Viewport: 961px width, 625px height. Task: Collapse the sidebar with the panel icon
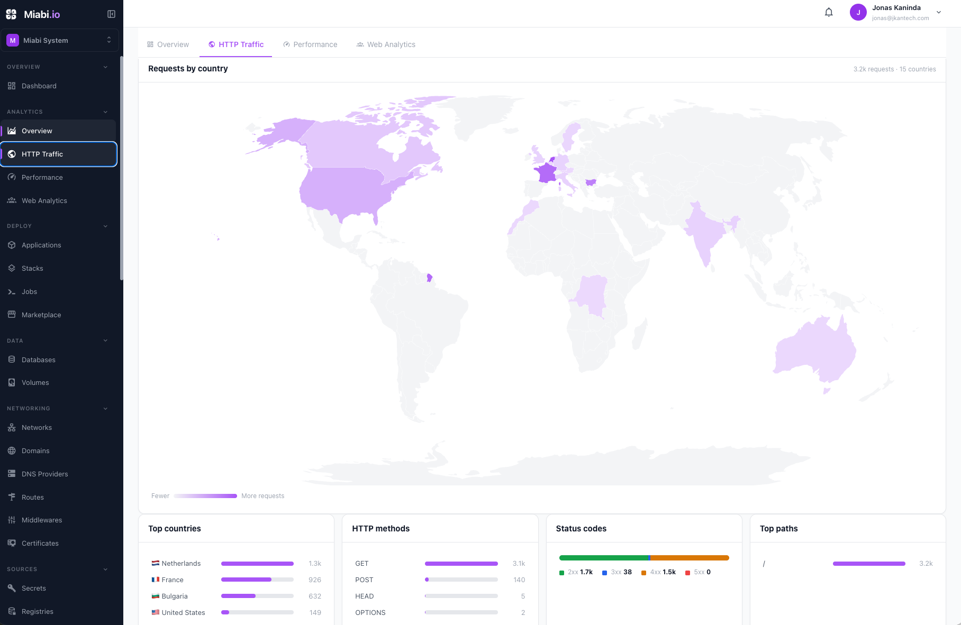tap(111, 14)
